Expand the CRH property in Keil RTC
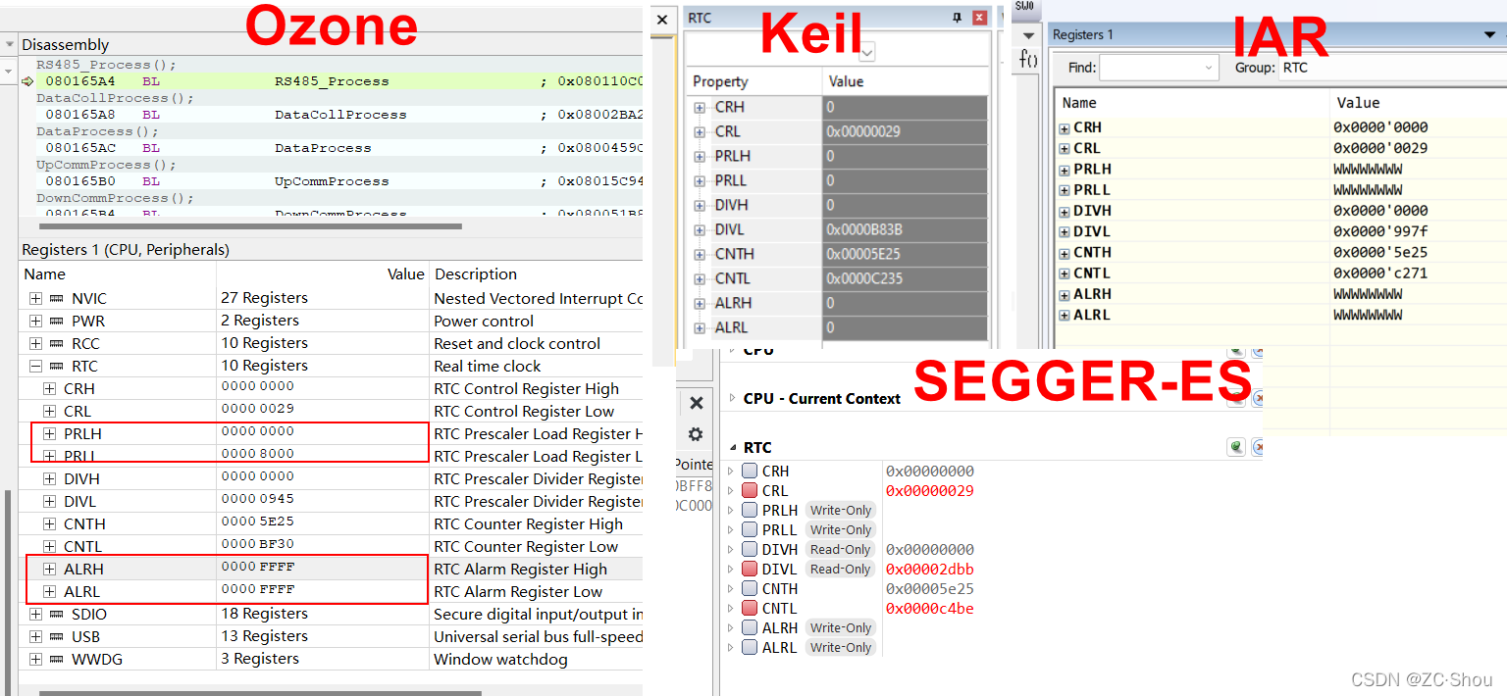 coord(700,108)
